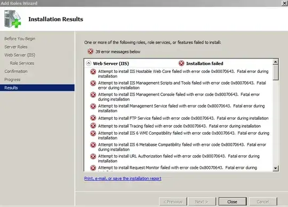Click error icon for Tracing failure
This screenshot has height=207, width=288.
(93, 126)
